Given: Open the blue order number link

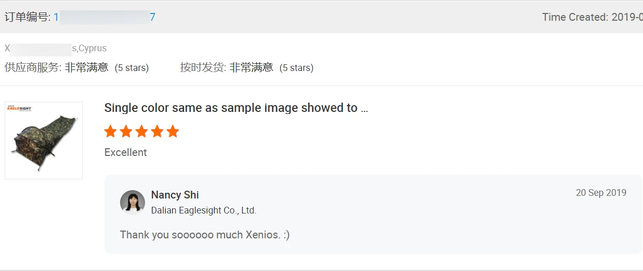Looking at the screenshot, I should pyautogui.click(x=104, y=17).
